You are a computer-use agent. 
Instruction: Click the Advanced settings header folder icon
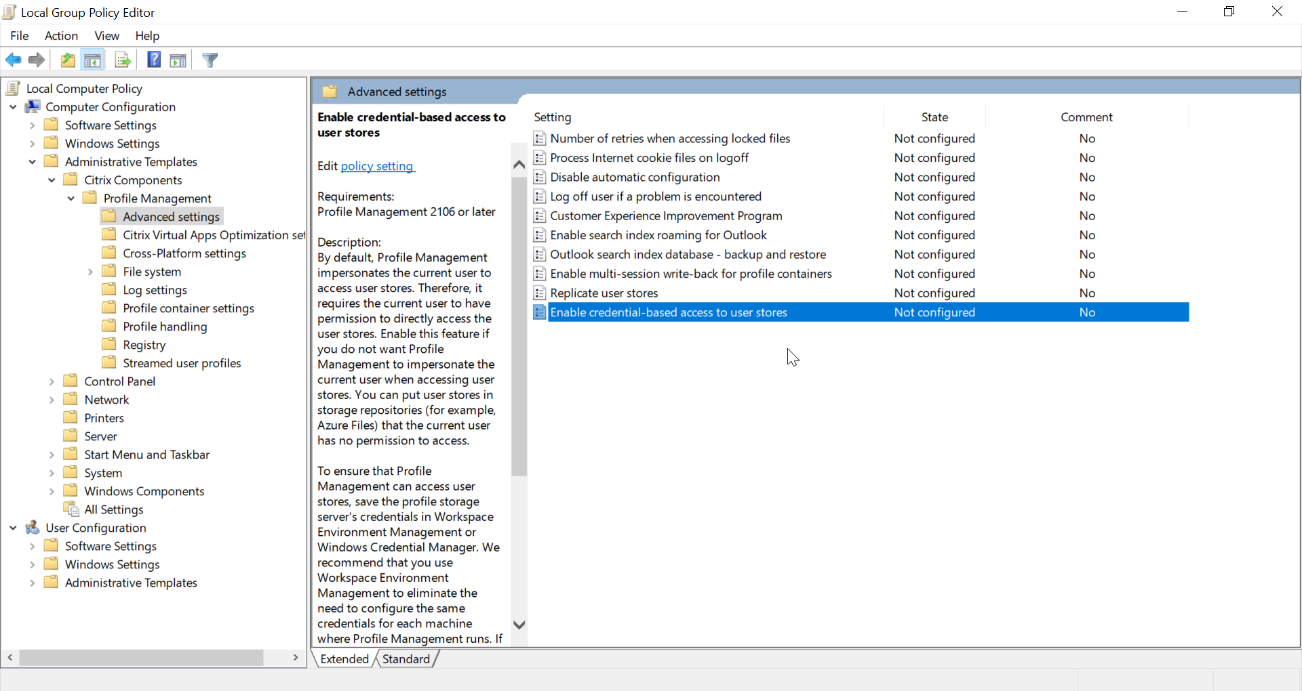330,91
